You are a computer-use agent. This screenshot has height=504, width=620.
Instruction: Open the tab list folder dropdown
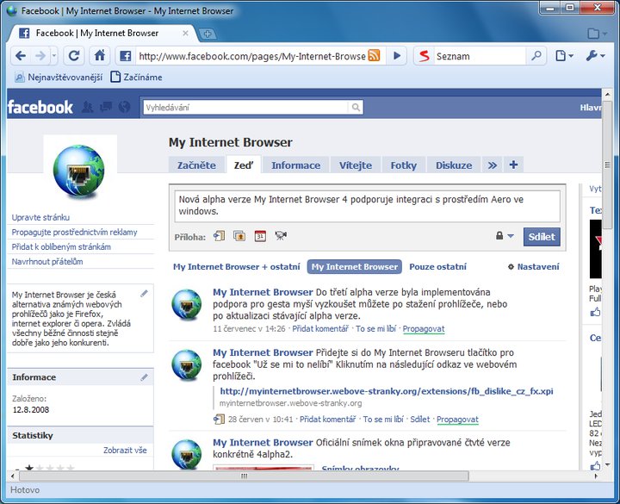tap(597, 34)
